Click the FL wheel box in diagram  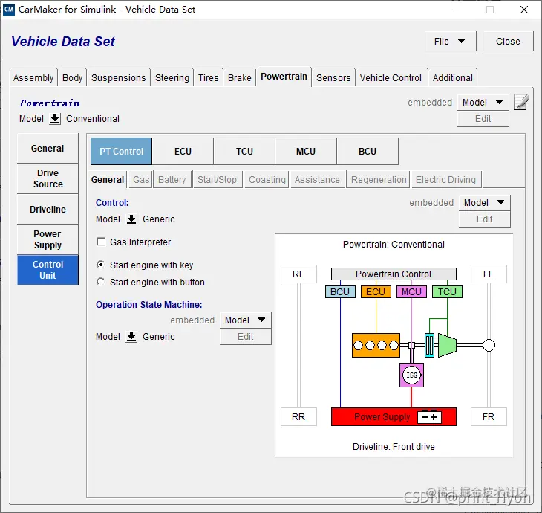pos(489,274)
